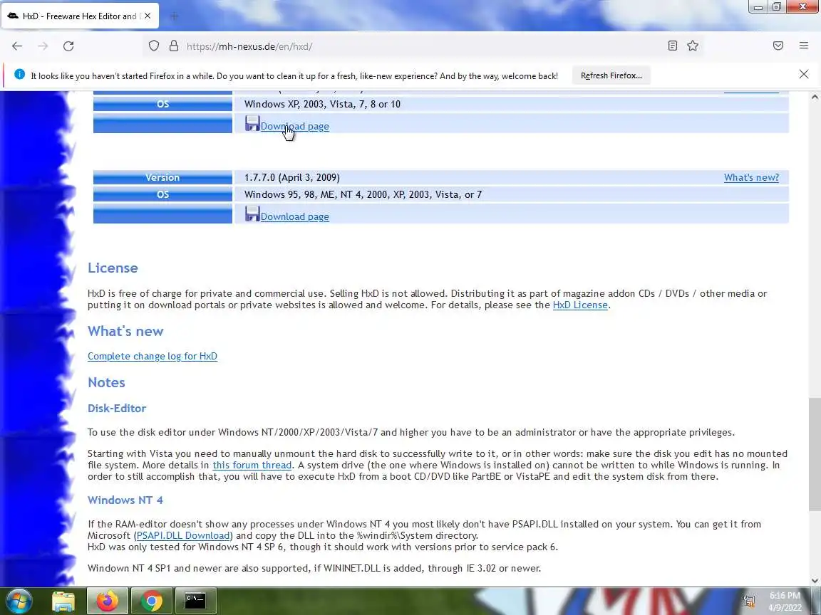This screenshot has height=615, width=821.
Task: Click 'Windows 95, 98, ME, NT 4, 2000' OS text
Action: [x=363, y=194]
